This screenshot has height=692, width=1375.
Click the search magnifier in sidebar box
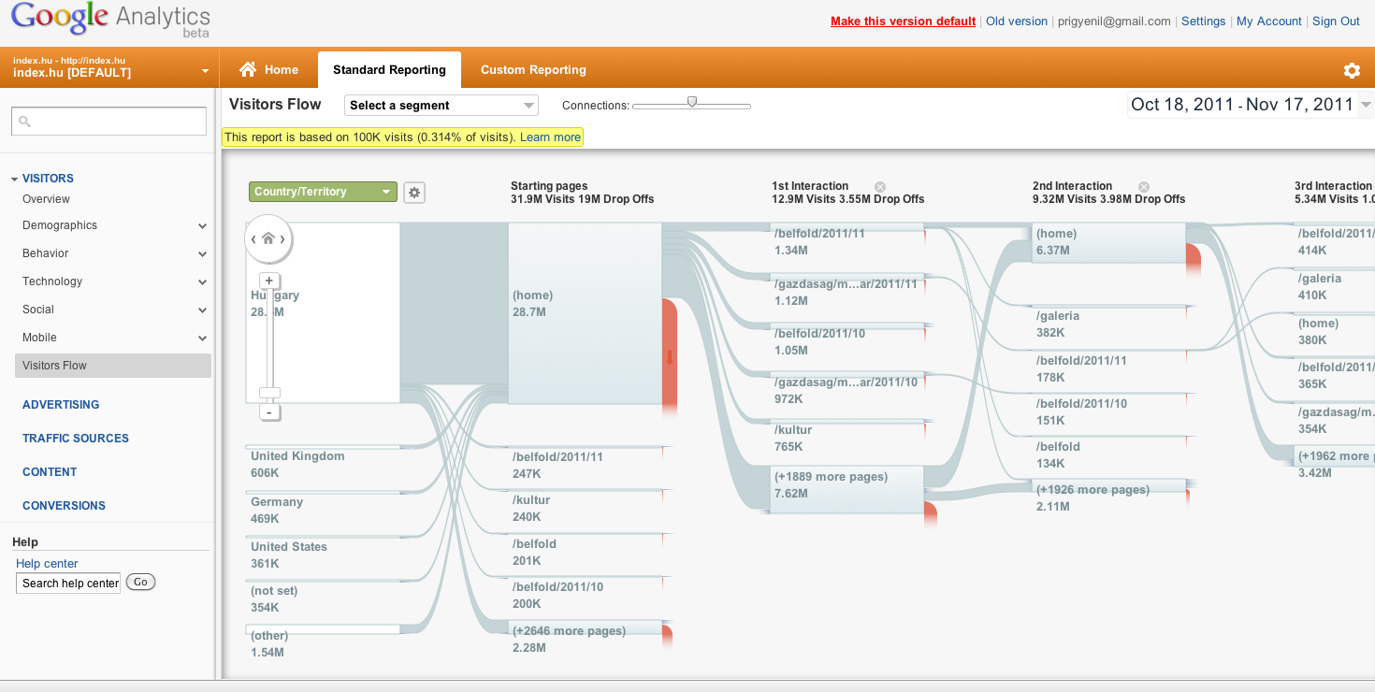[25, 122]
